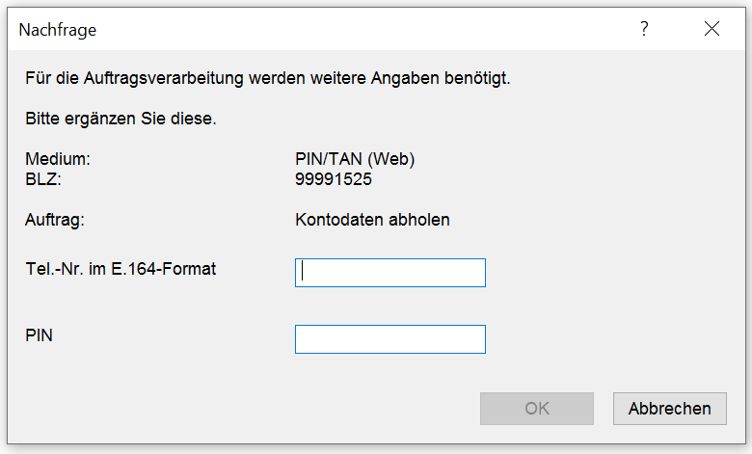Click the word ergänzen in second sentence
The width and height of the screenshot is (752, 454).
pyautogui.click(x=99, y=119)
